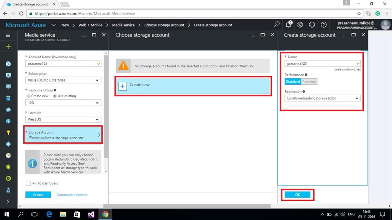
Task: Click Create new storage account
Action: click(193, 86)
